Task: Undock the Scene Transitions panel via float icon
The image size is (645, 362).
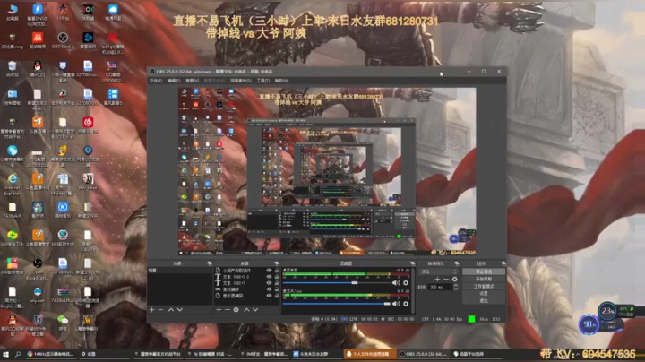Action: click(457, 263)
